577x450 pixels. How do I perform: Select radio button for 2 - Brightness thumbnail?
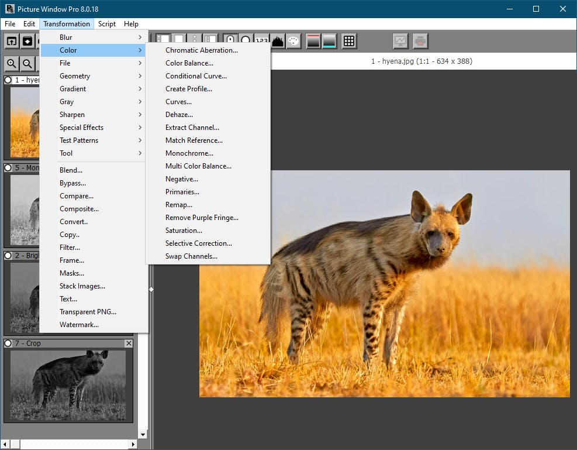pyautogui.click(x=8, y=256)
